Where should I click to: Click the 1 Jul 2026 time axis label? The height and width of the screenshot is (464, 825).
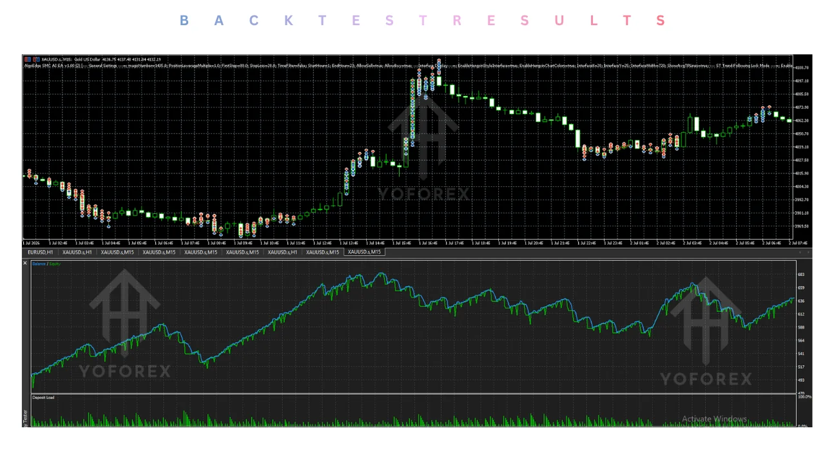click(32, 244)
